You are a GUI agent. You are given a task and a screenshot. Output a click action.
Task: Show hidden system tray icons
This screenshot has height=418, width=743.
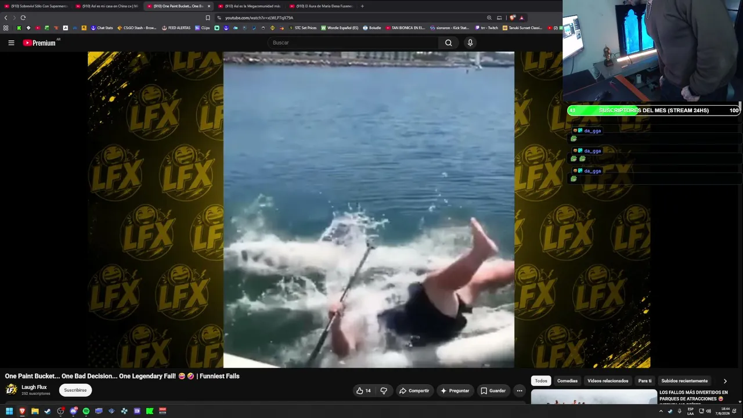(661, 411)
